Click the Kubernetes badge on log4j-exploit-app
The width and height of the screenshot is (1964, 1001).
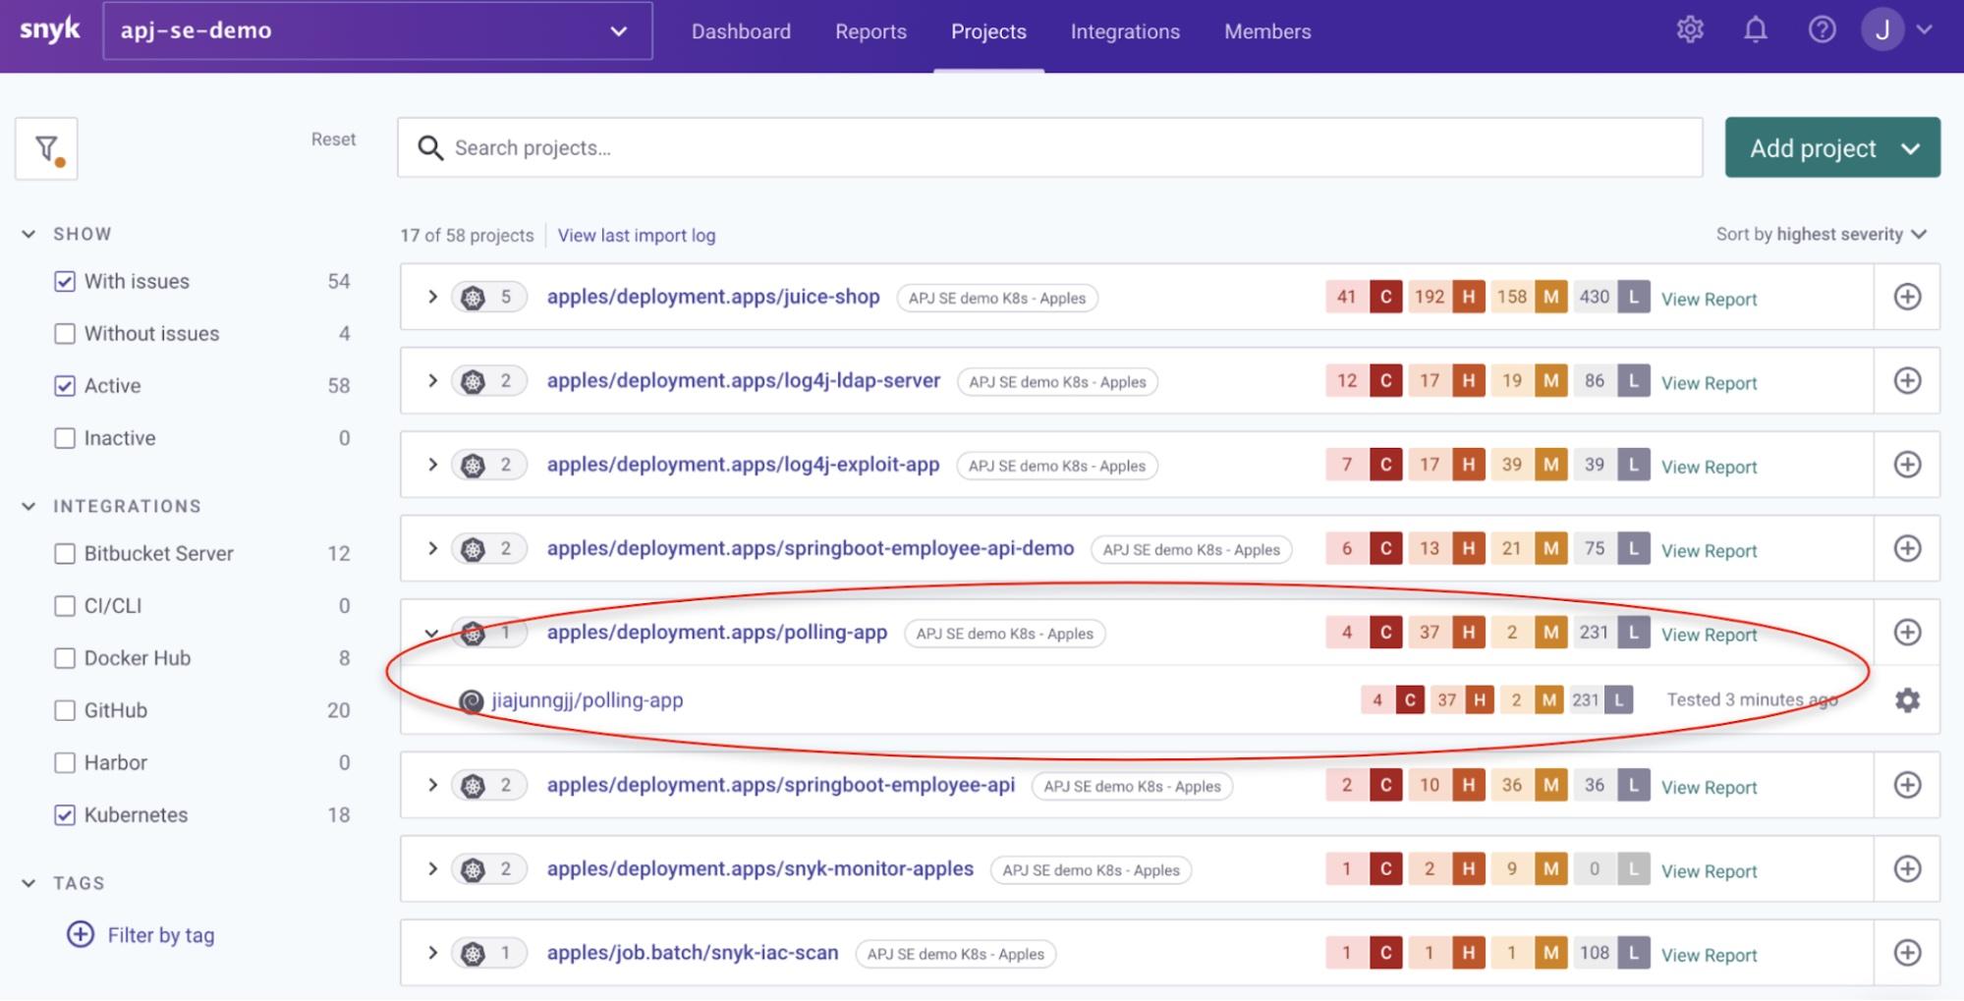[x=488, y=465]
